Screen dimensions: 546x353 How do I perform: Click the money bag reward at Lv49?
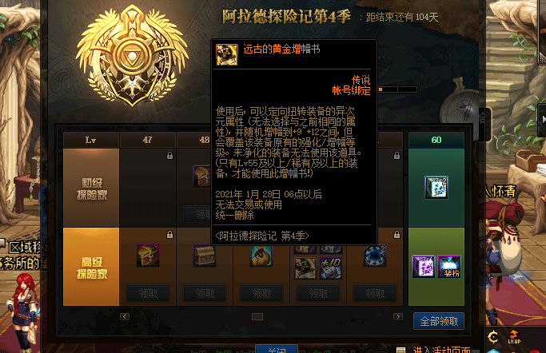[261, 256]
